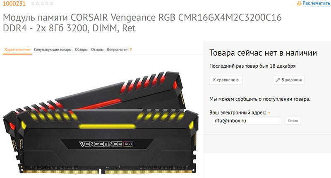Viewport: 331px width, 178px height.
Task: Click the second rating star
Action: click(37, 4)
